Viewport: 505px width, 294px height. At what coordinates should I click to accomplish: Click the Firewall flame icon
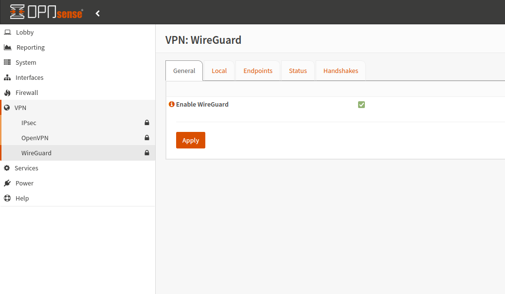click(7, 92)
